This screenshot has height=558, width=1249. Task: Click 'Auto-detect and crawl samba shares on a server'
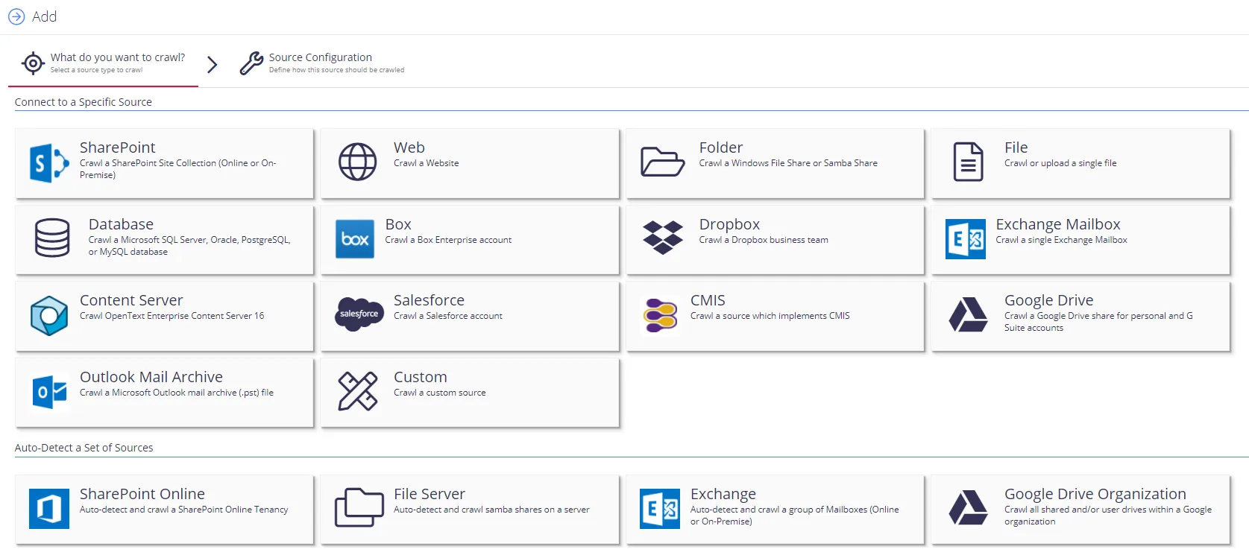point(491,510)
